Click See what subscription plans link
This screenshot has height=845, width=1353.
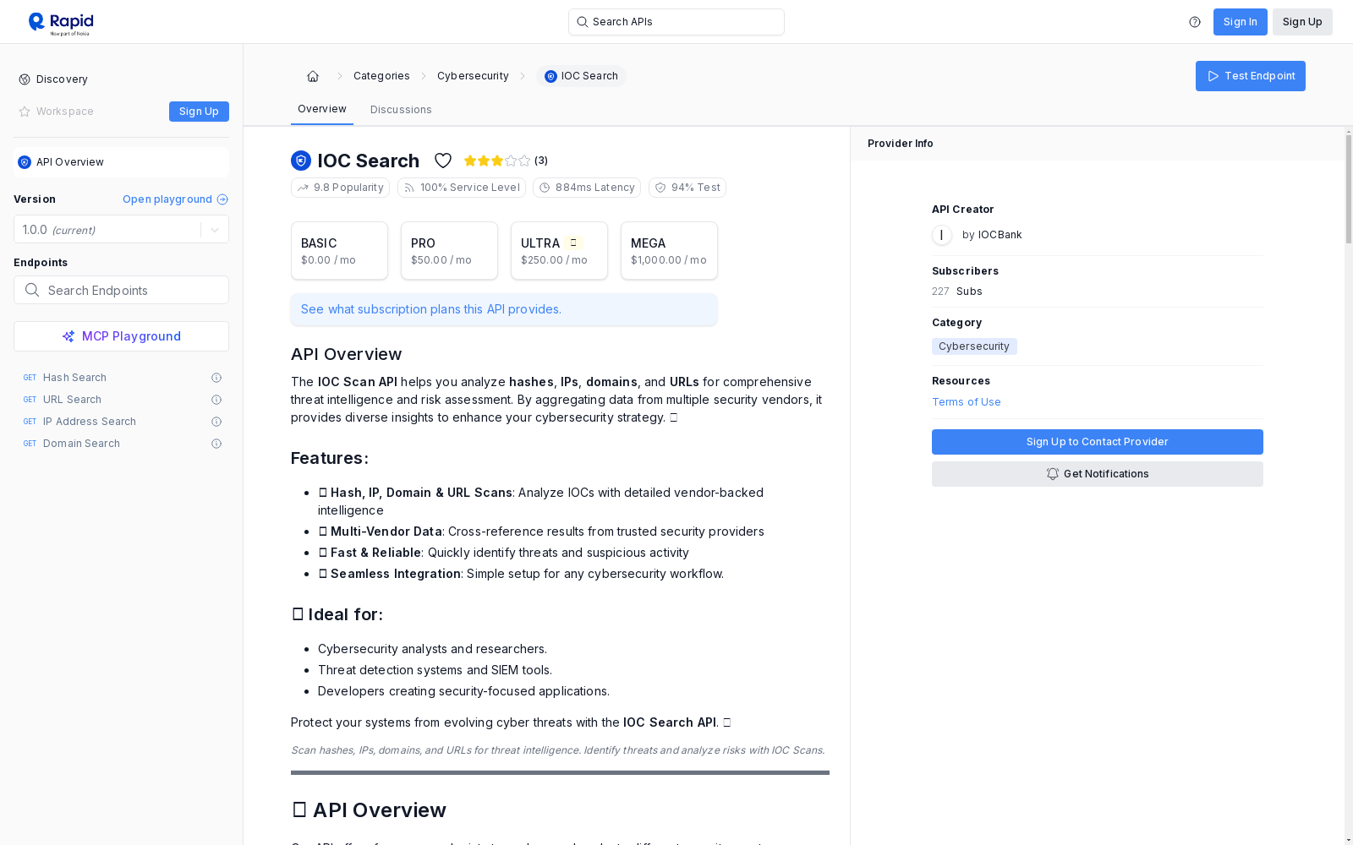(431, 309)
